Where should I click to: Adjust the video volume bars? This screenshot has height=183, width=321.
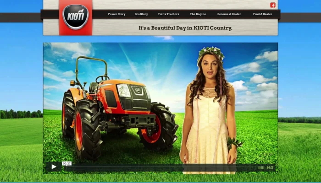coord(261,168)
